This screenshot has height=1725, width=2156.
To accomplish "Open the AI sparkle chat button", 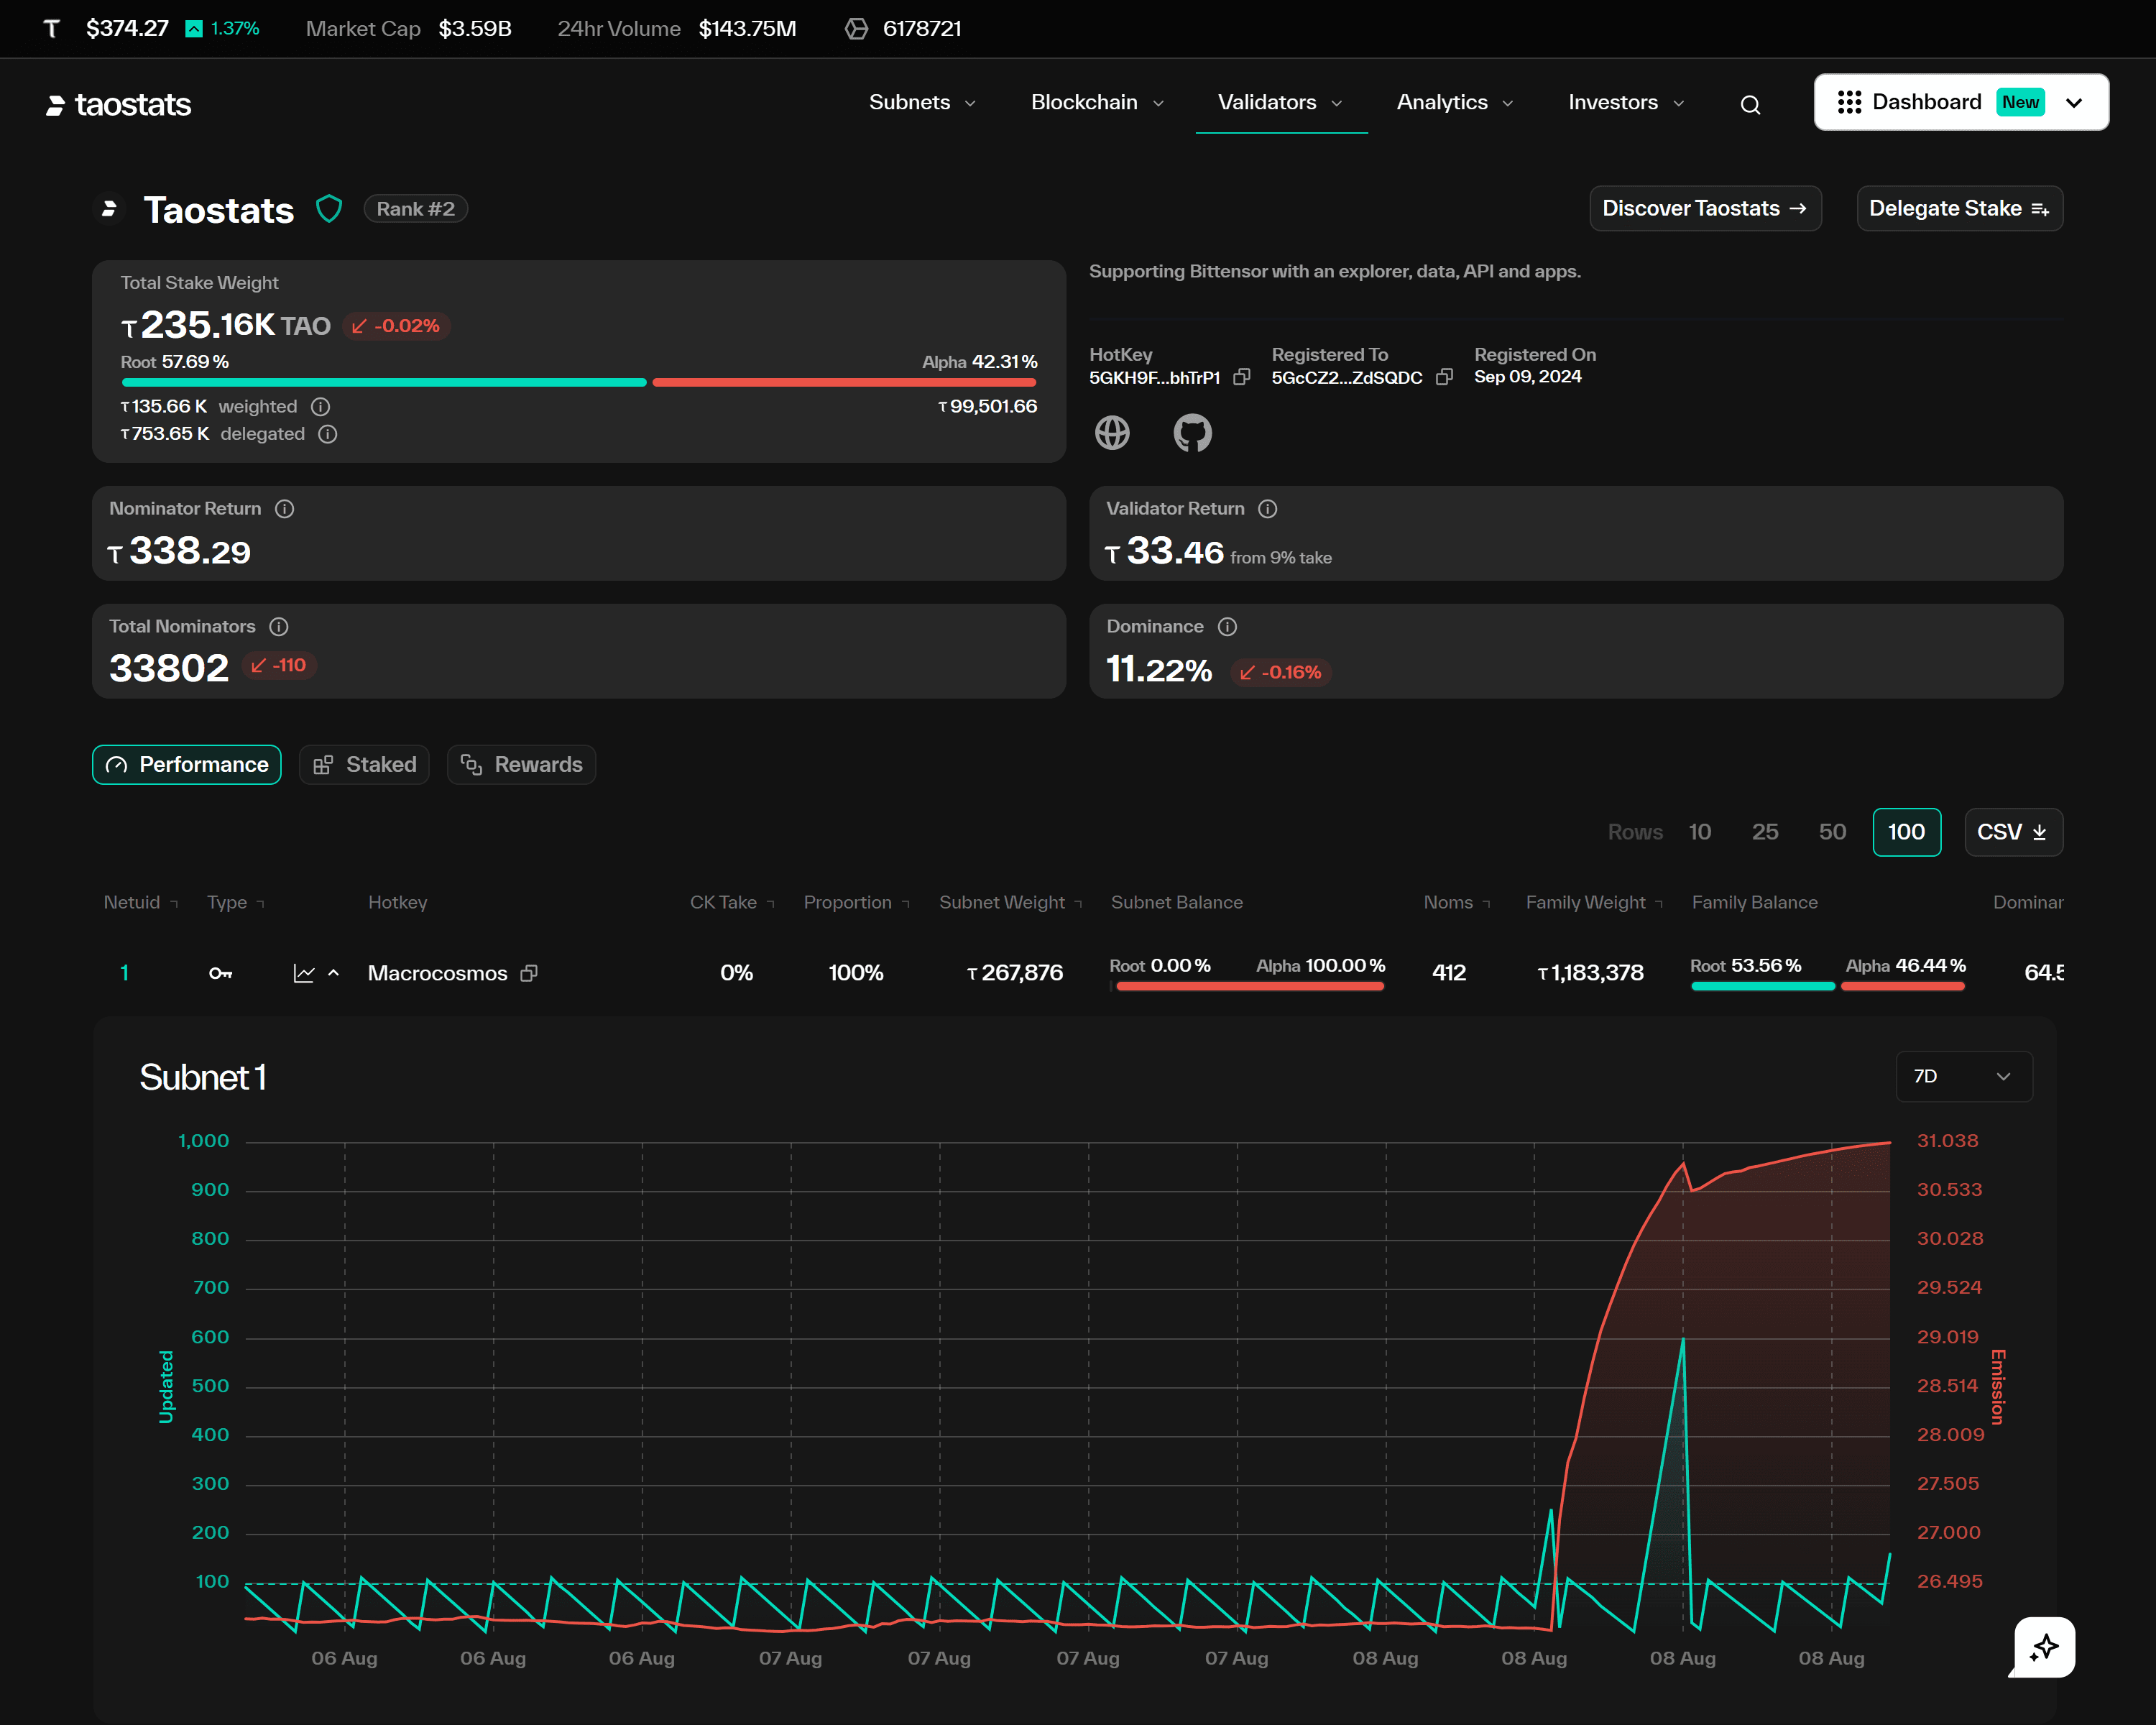I will pyautogui.click(x=2043, y=1646).
